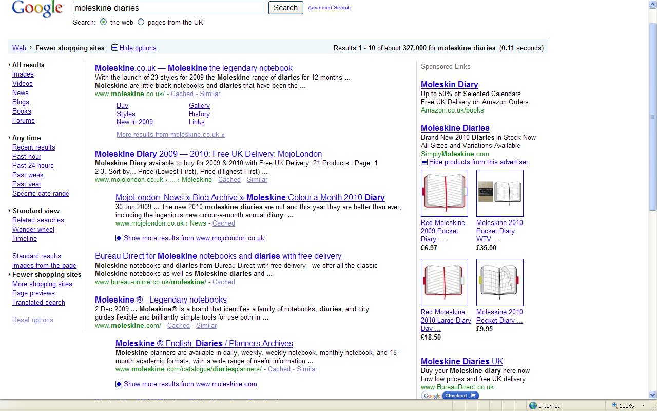Click the Web link in the options bar

[19, 48]
